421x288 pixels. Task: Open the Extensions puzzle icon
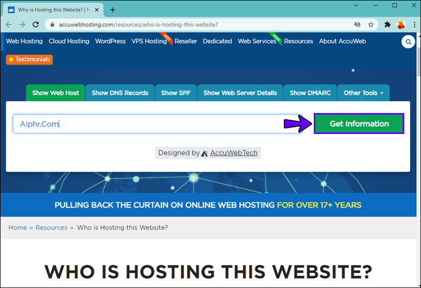387,25
